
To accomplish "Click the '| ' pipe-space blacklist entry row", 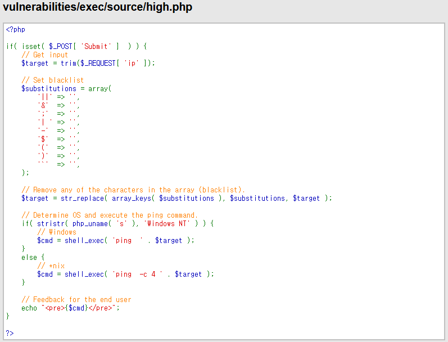I will pyautogui.click(x=58, y=123).
